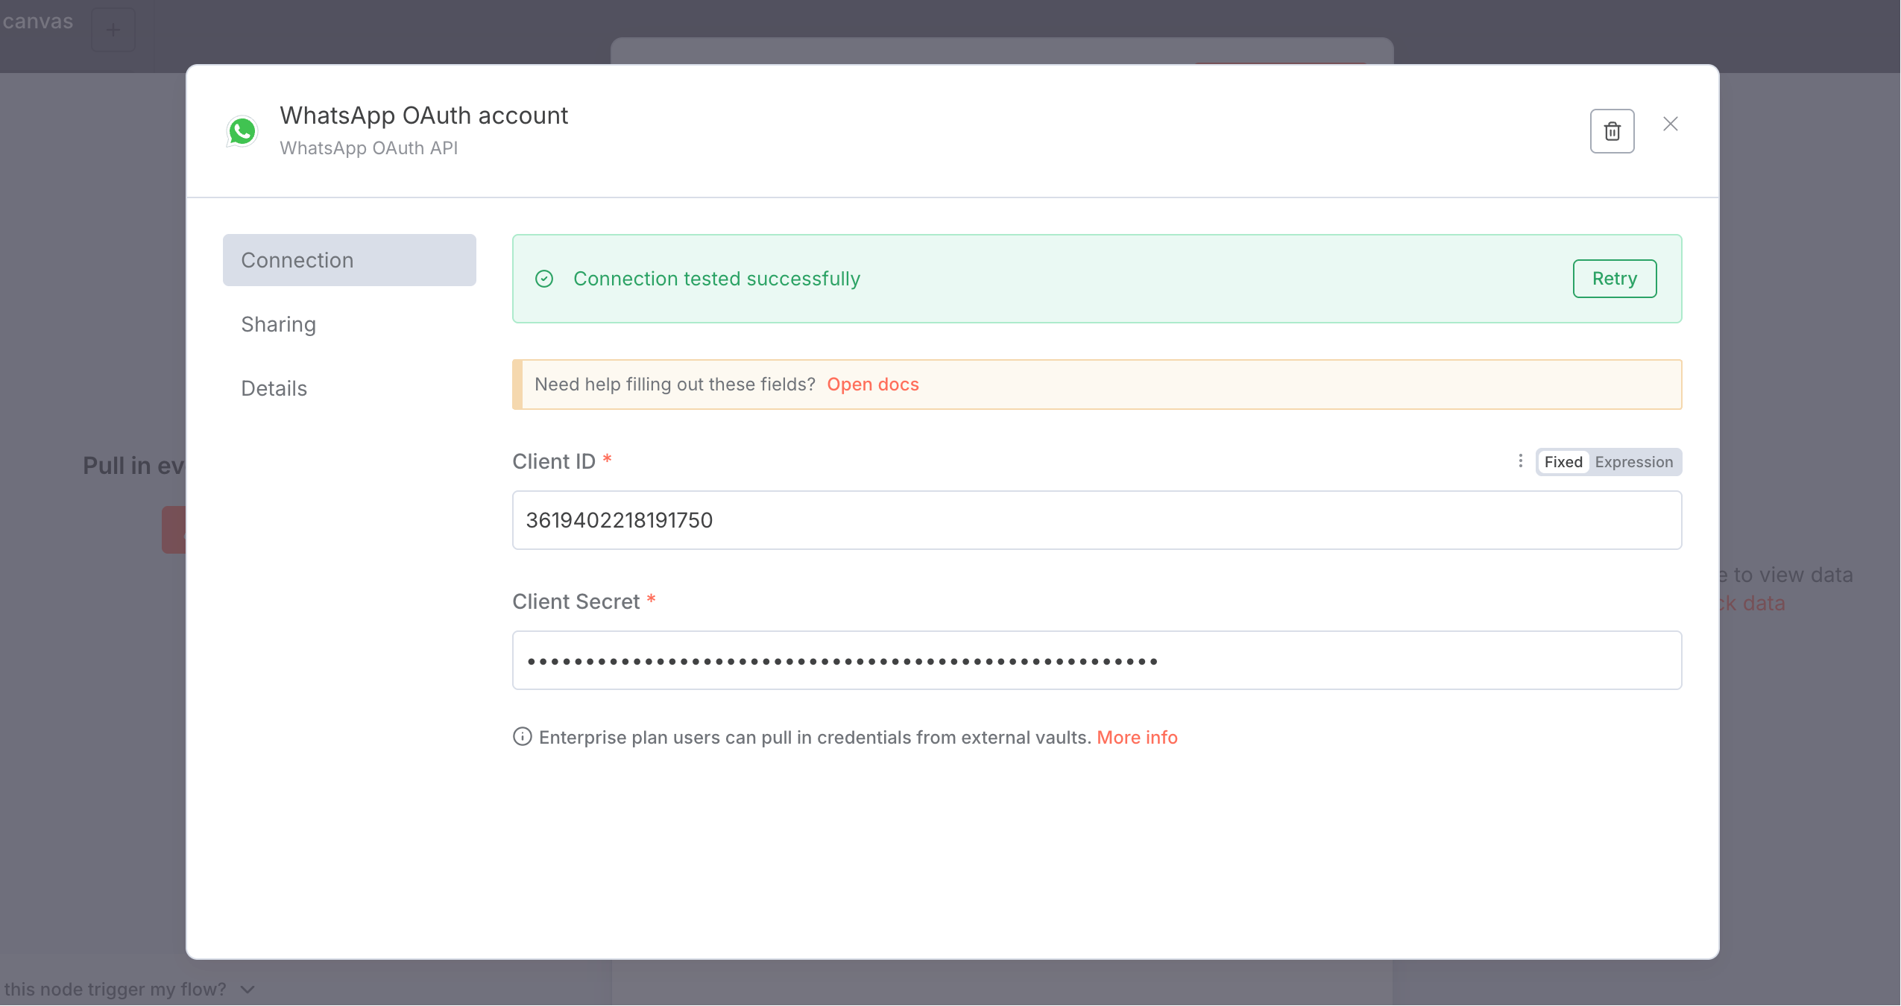The width and height of the screenshot is (1901, 1006).
Task: Add new canvas tab with plus icon
Action: pyautogui.click(x=113, y=30)
